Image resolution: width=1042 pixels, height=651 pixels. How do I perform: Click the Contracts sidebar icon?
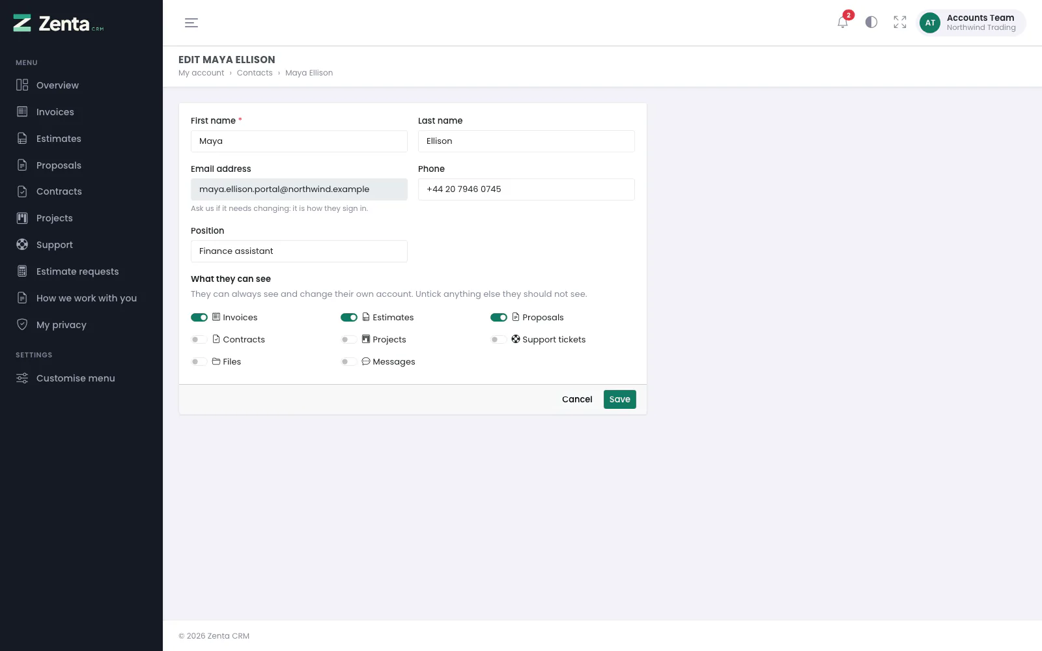tap(22, 191)
